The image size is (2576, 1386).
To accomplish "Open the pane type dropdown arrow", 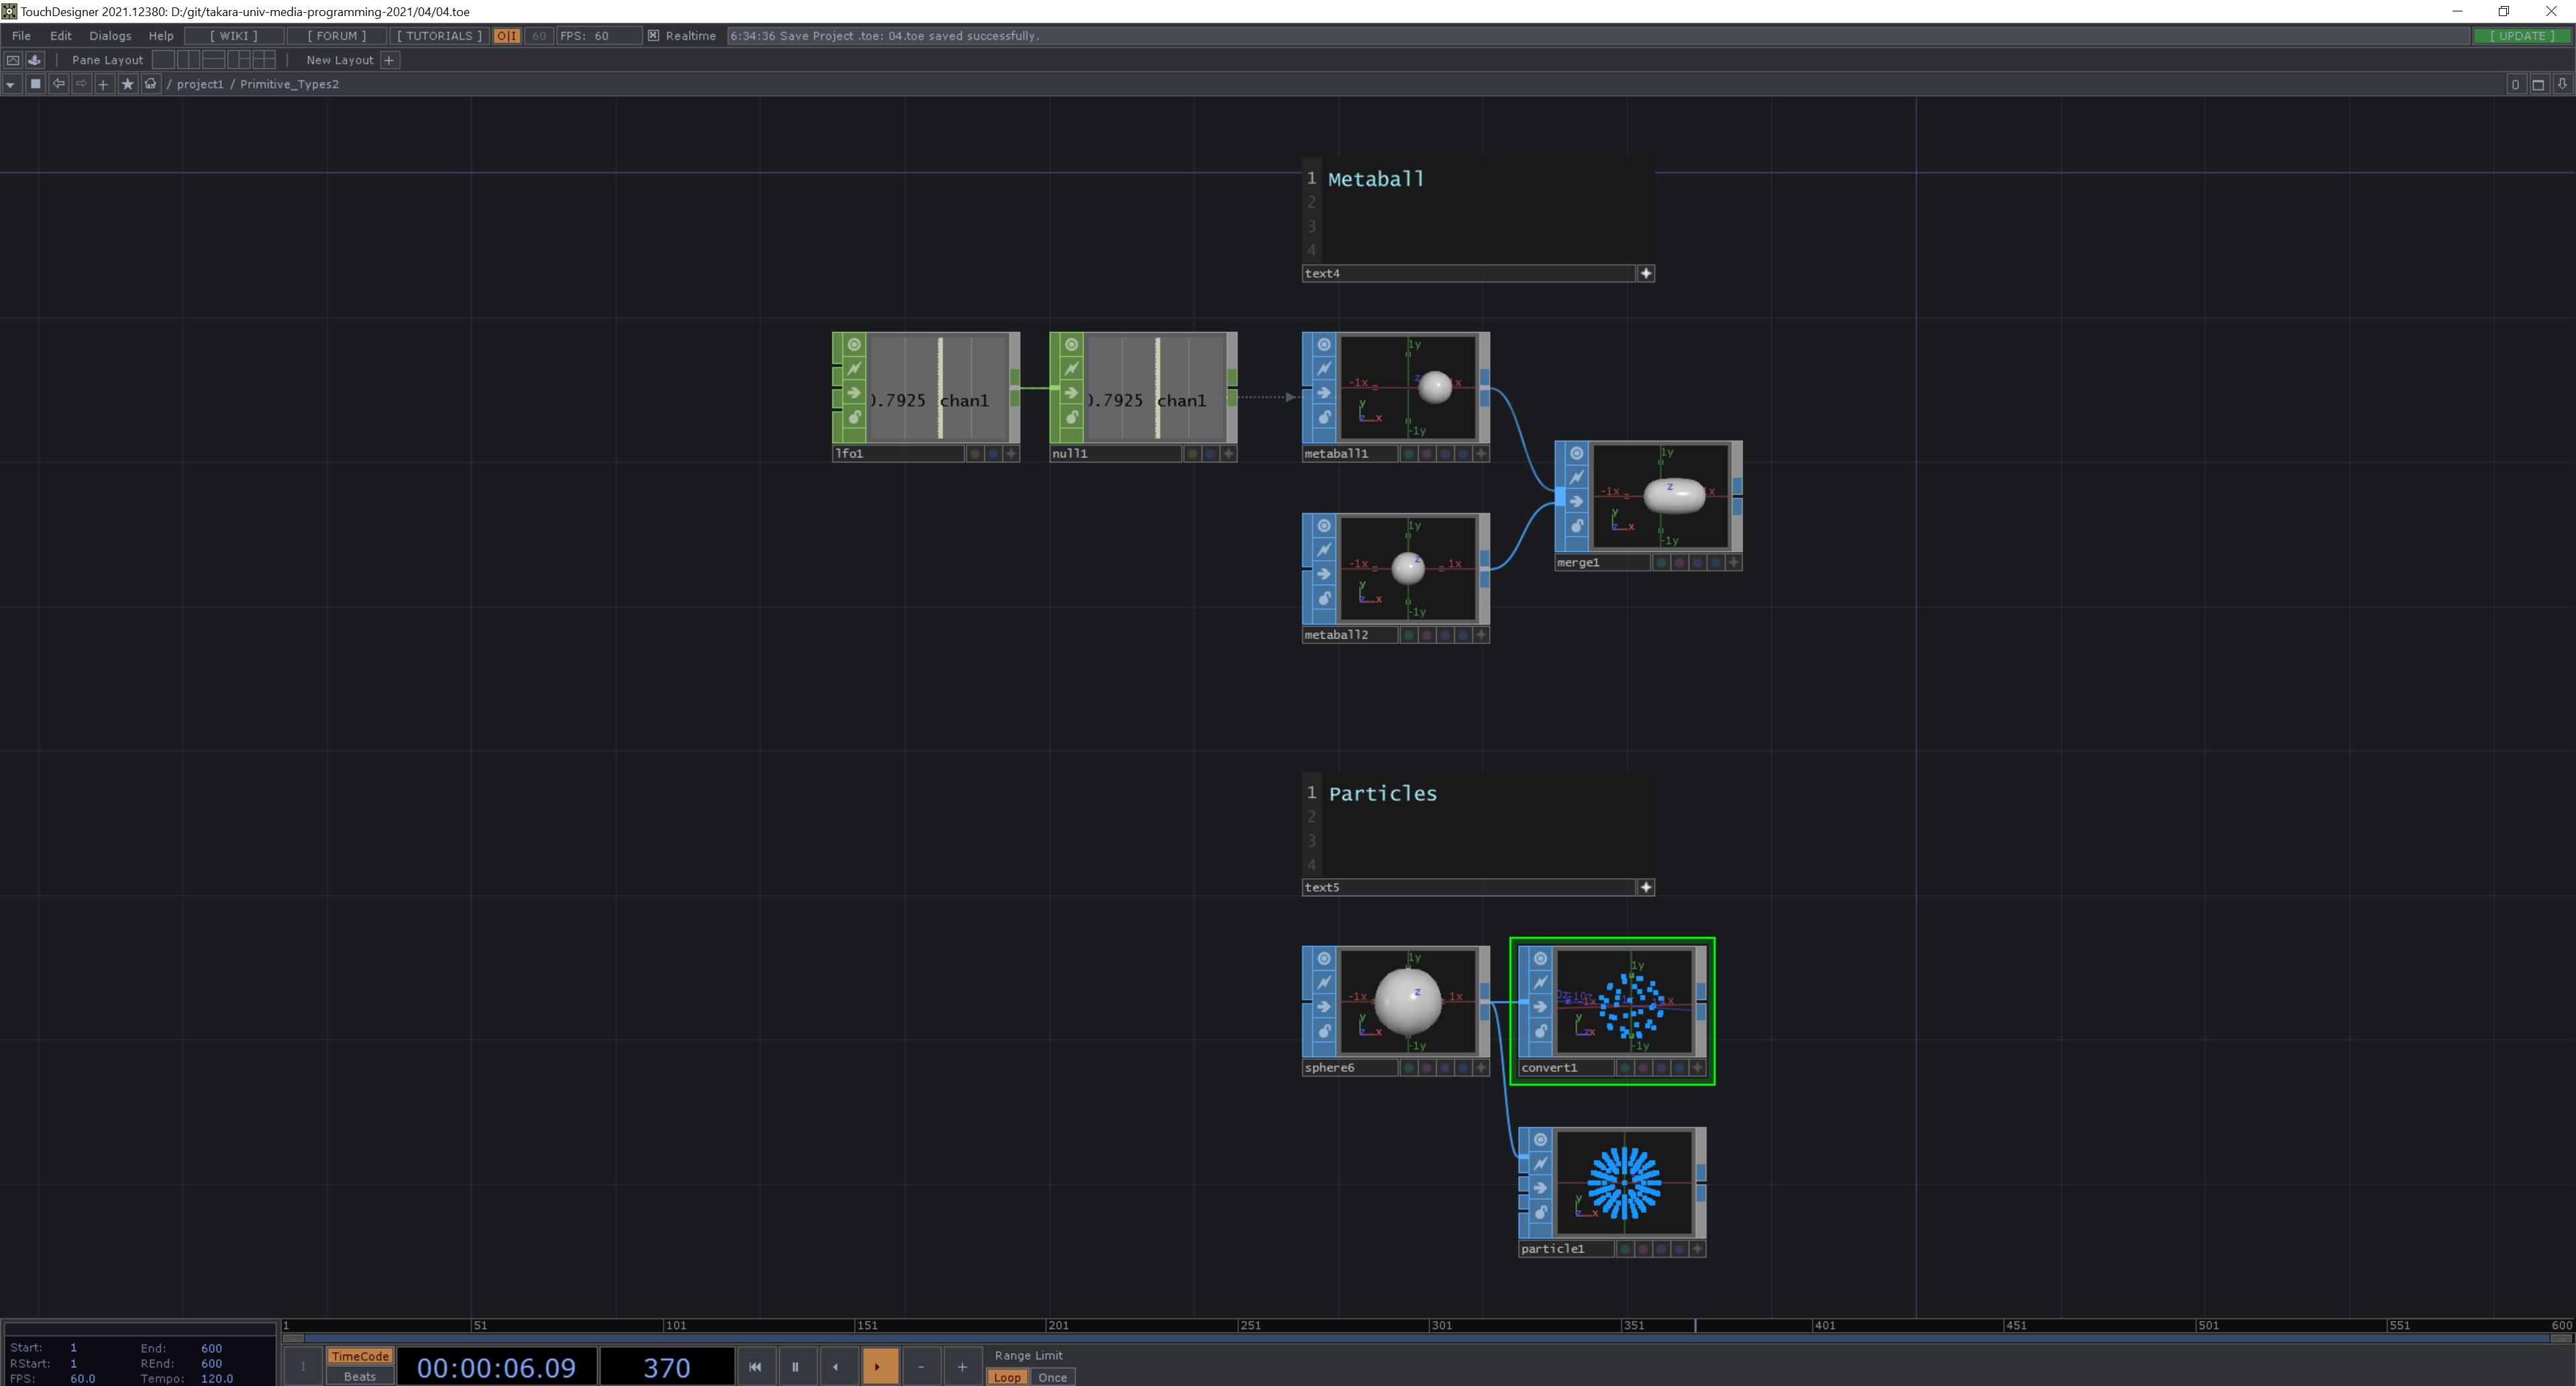I will [10, 84].
